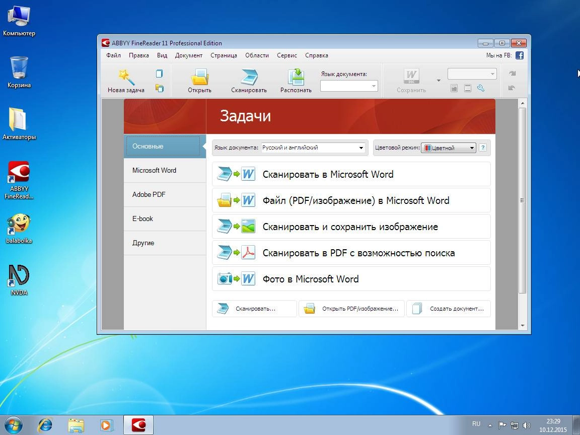Switch to the E-book task tab
Viewport: 580px width, 435px height.
tap(165, 219)
